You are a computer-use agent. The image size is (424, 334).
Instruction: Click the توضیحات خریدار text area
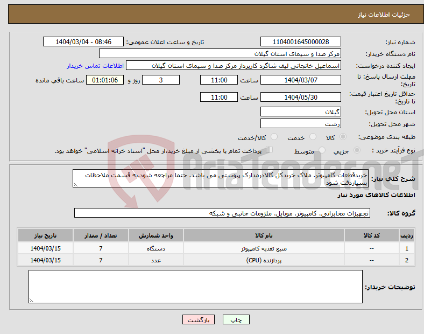pos(195,287)
